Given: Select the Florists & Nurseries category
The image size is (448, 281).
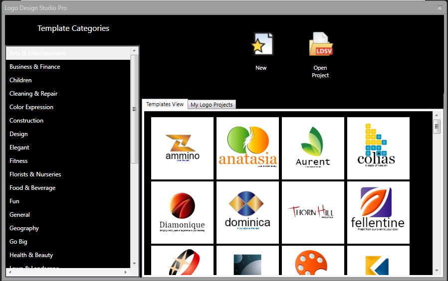Looking at the screenshot, I should [35, 174].
